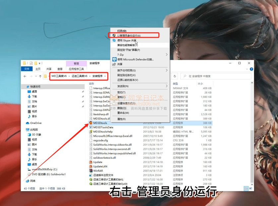The width and height of the screenshot is (278, 206).
Task: Open the 发送到 submenu
Action: pyautogui.click(x=140, y=86)
